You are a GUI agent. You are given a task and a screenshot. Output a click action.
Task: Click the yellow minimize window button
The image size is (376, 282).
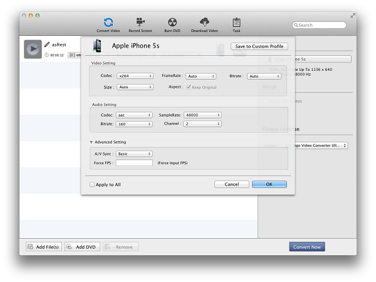click(31, 15)
